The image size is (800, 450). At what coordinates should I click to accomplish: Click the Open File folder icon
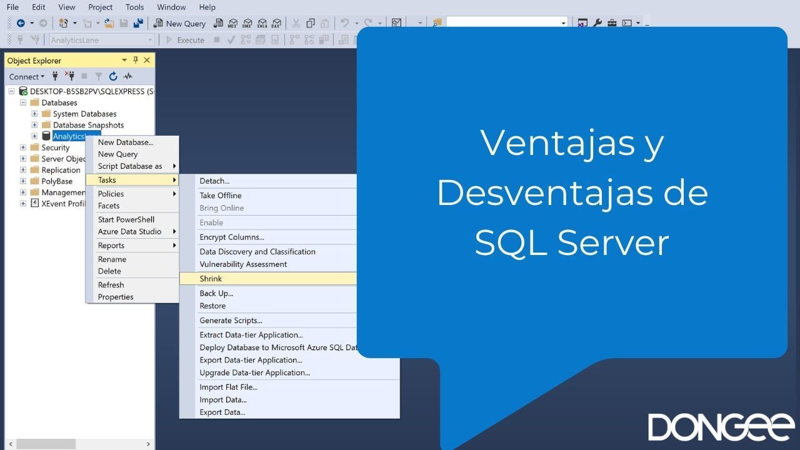[x=109, y=23]
